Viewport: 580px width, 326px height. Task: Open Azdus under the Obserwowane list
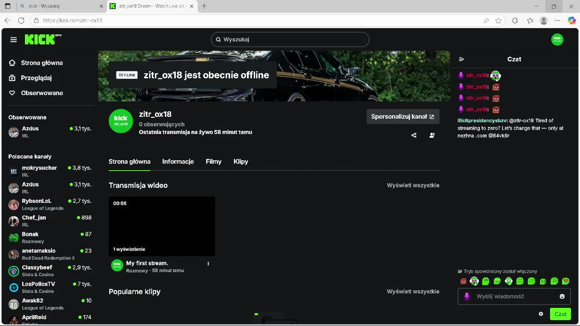coord(50,132)
